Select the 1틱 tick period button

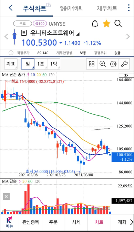point(53,64)
